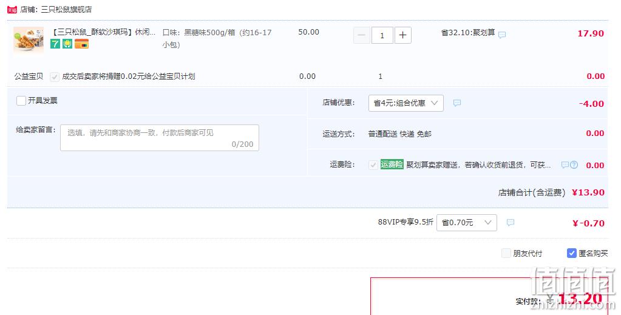621x315 pixels.
Task: Check the 开具发票 invoice checkbox
Action: [x=21, y=101]
